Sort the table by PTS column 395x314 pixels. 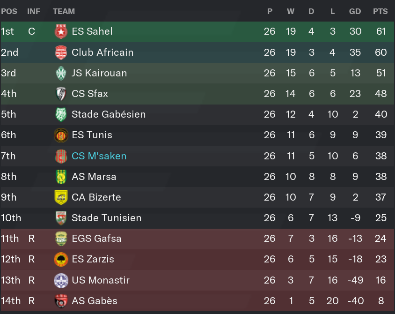tap(380, 11)
